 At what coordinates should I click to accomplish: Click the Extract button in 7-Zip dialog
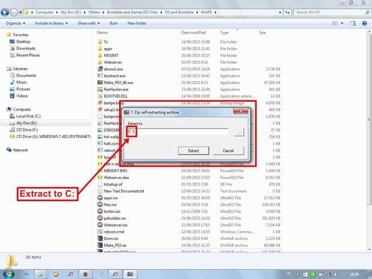click(x=193, y=151)
